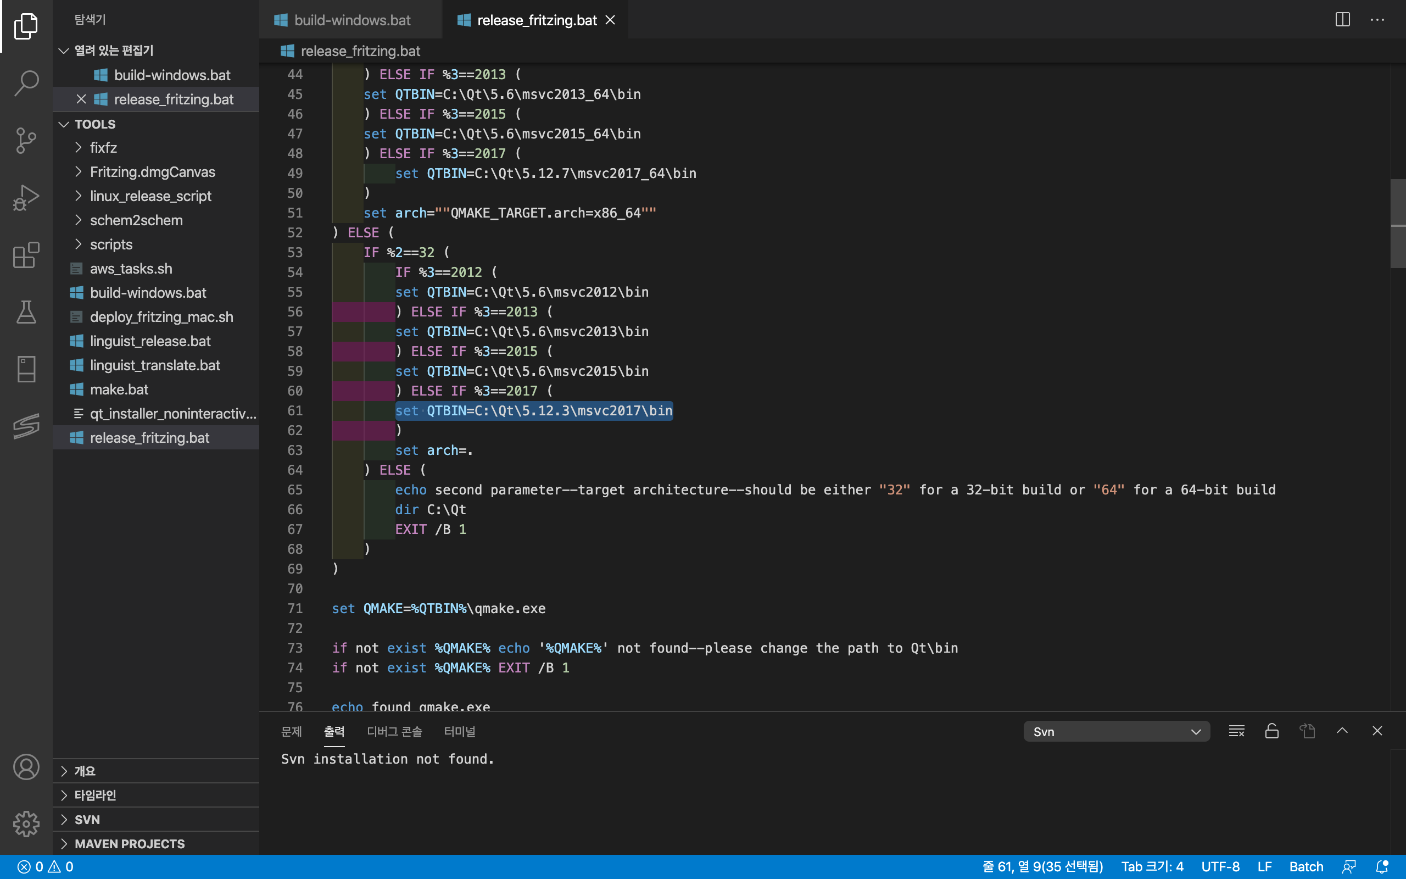The width and height of the screenshot is (1406, 879).
Task: Switch to the build-windows.bat editor tab
Action: [351, 20]
